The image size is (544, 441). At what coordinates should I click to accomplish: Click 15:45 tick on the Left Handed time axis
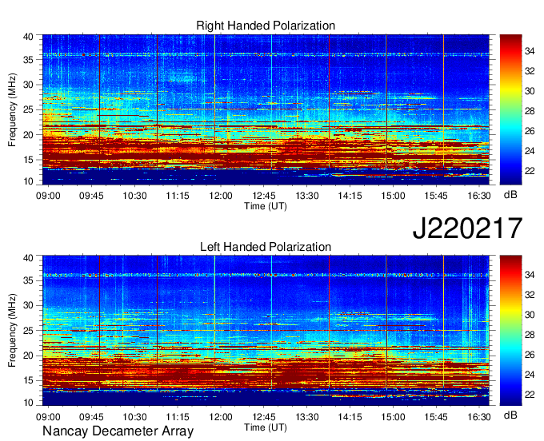[436, 417]
